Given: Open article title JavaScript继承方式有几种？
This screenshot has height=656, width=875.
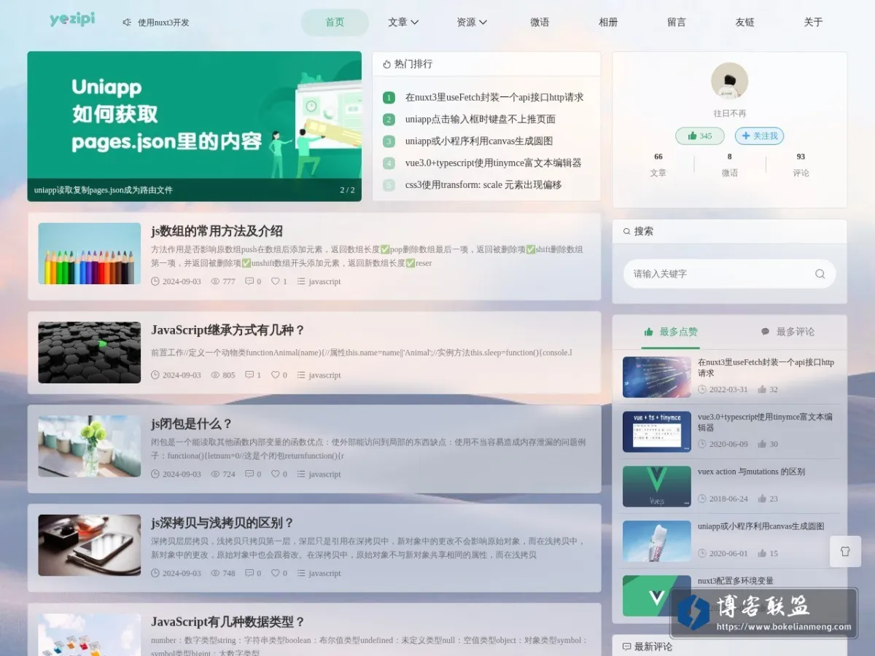Looking at the screenshot, I should pyautogui.click(x=227, y=330).
